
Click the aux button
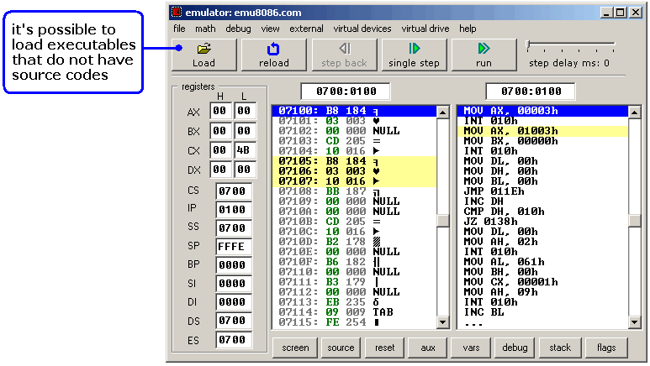428,348
